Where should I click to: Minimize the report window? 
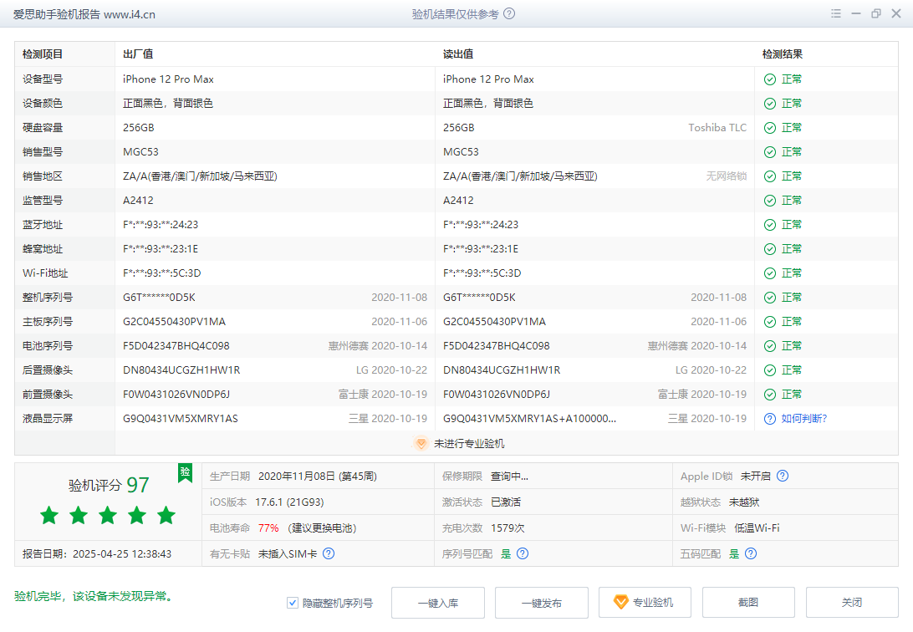[x=856, y=14]
